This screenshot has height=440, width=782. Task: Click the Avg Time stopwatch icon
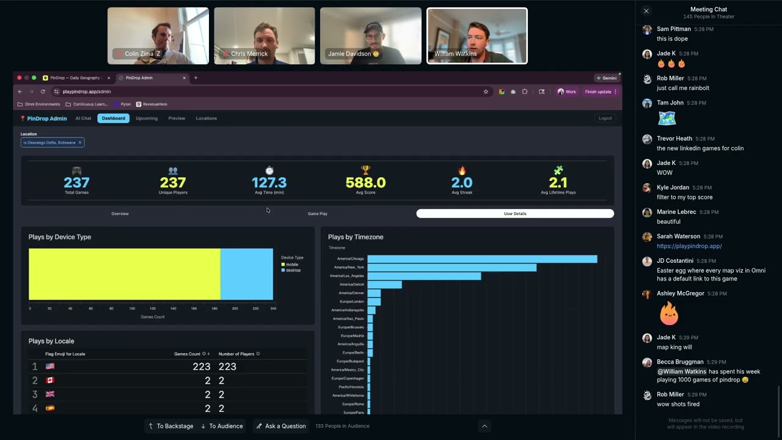tap(269, 170)
